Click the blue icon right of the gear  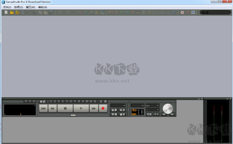tap(193, 13)
